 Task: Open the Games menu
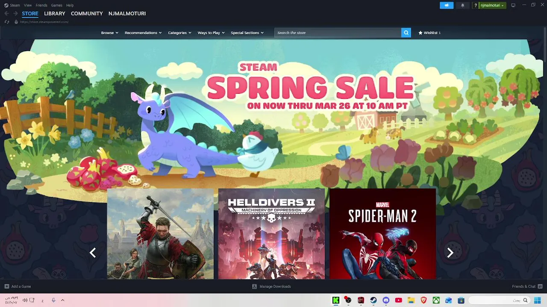pyautogui.click(x=57, y=5)
